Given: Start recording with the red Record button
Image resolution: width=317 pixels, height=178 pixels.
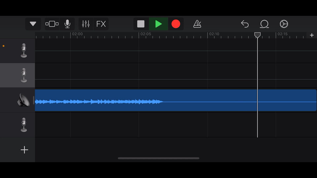Looking at the screenshot, I should click(176, 24).
